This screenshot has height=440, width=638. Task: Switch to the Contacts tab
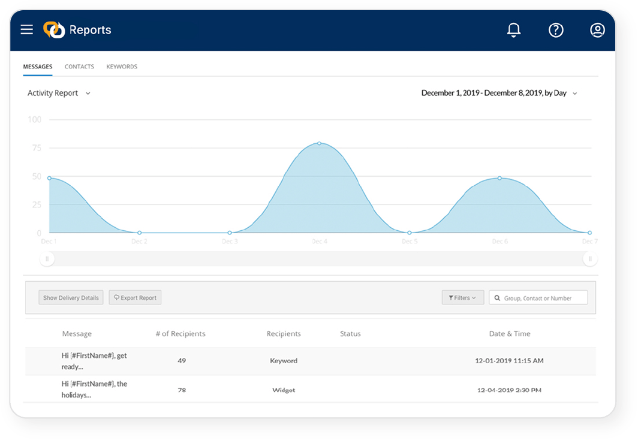point(79,67)
